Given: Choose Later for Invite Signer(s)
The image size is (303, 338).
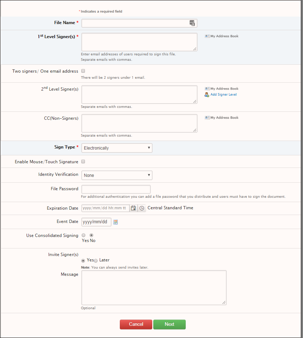Looking at the screenshot, I should point(96,260).
